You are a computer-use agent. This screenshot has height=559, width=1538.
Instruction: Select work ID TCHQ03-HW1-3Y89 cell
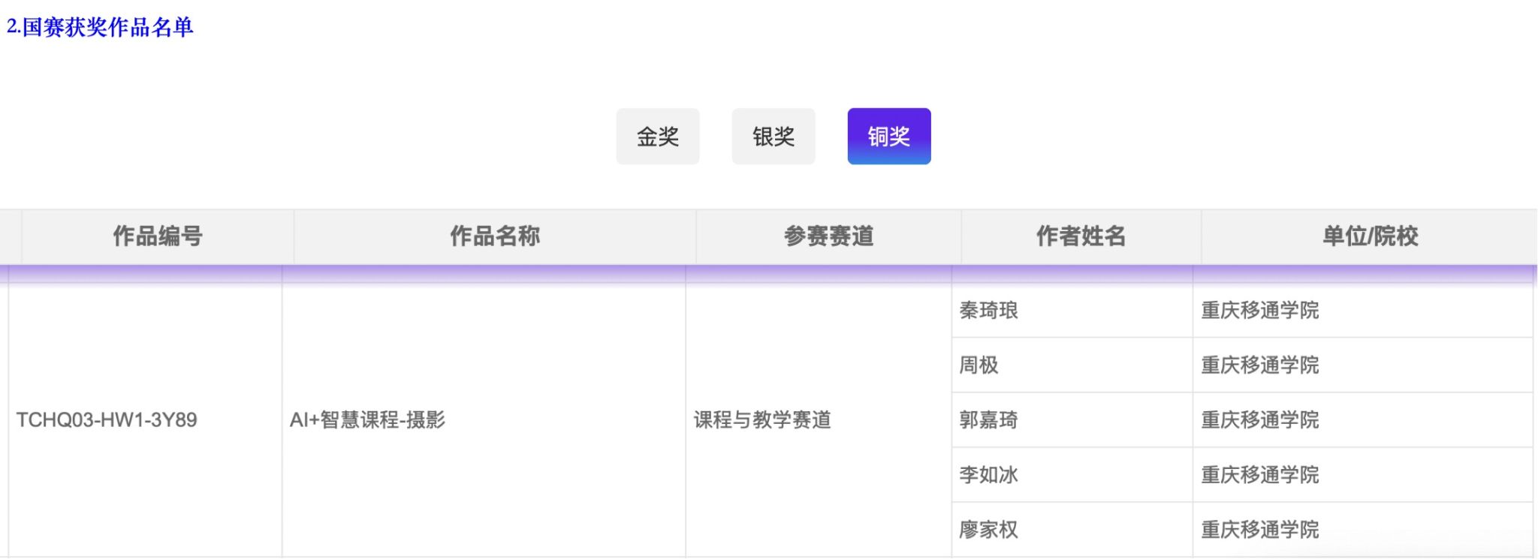point(107,420)
